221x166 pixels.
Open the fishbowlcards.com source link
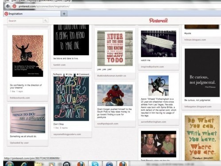20,98
